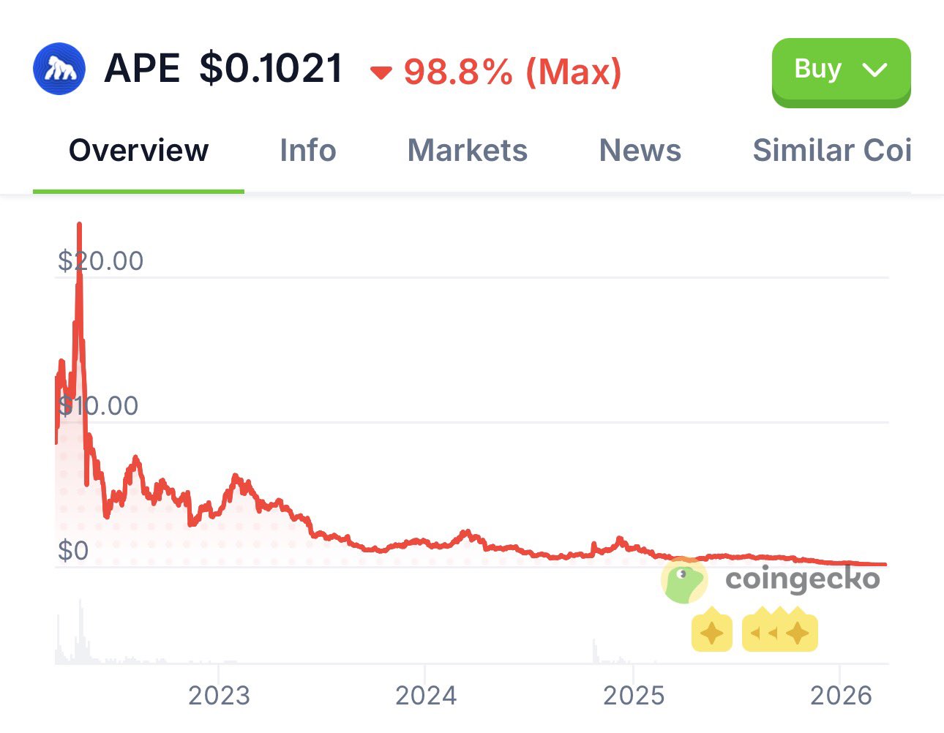Open the Buy dropdown chevron
The width and height of the screenshot is (944, 733).
coord(874,69)
